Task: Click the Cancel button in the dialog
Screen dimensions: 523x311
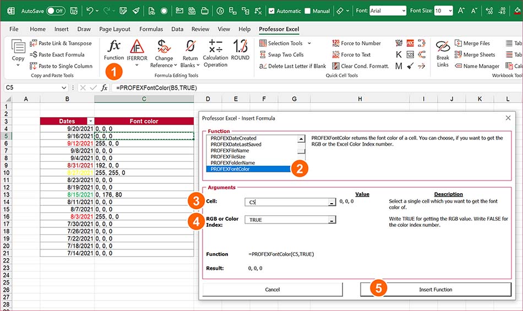Action: tap(272, 290)
